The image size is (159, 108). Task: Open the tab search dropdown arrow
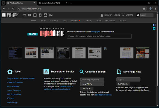(4, 3)
